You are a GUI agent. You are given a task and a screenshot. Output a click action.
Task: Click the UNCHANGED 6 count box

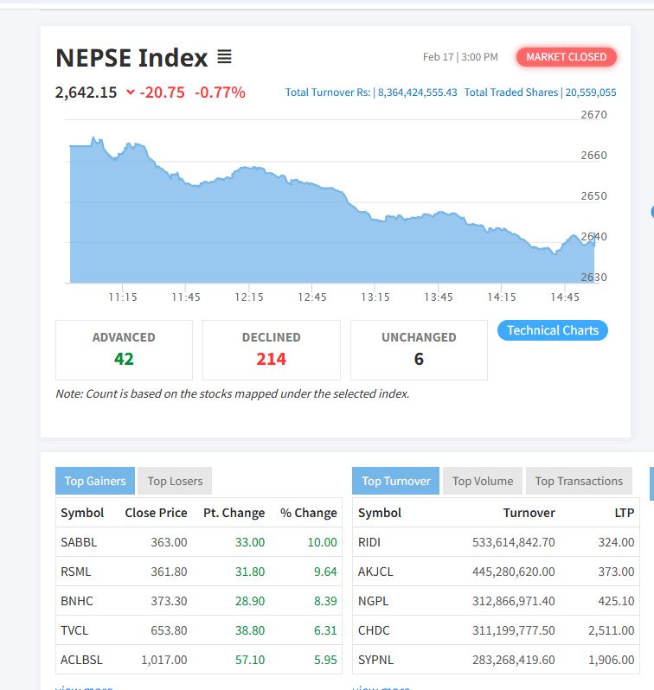click(419, 349)
